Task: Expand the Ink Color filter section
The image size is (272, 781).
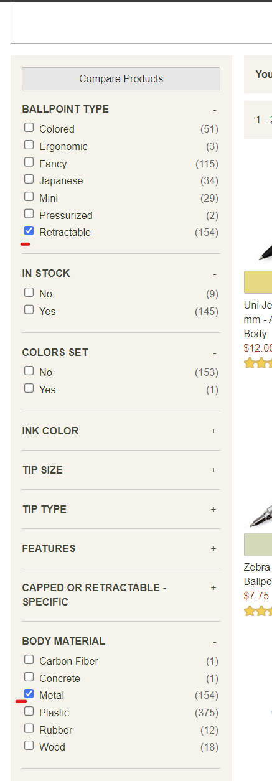Action: tap(213, 431)
